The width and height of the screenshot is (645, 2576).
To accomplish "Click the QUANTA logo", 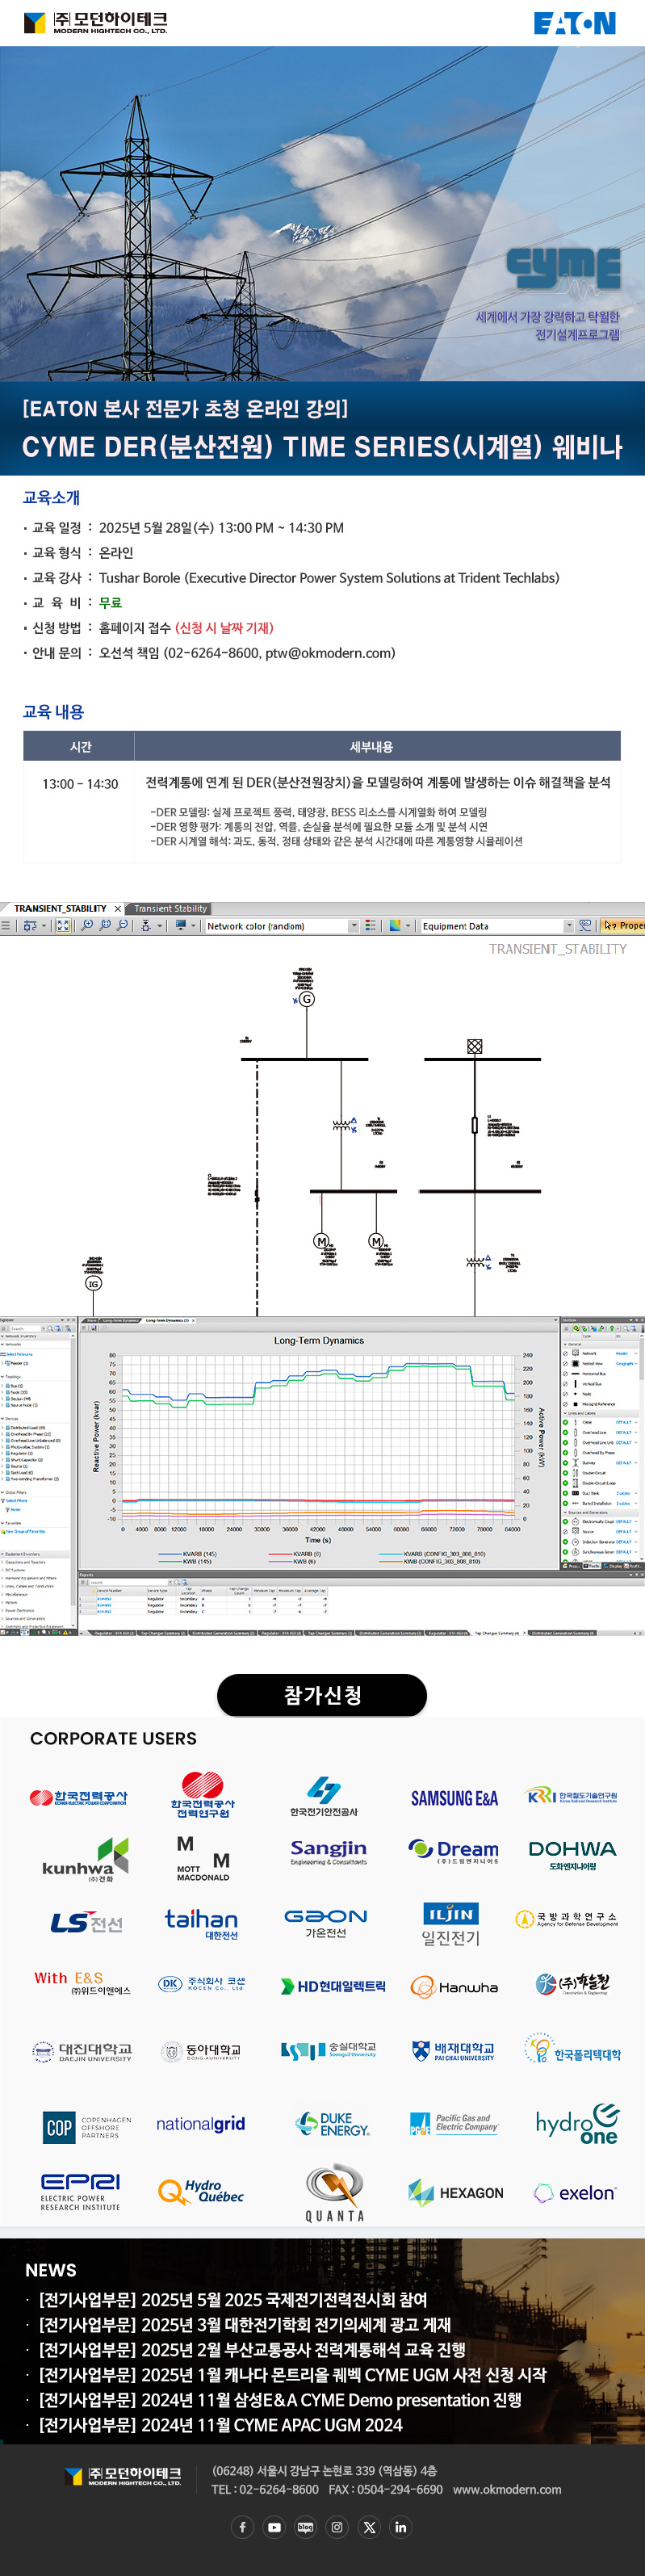I will tap(334, 2193).
